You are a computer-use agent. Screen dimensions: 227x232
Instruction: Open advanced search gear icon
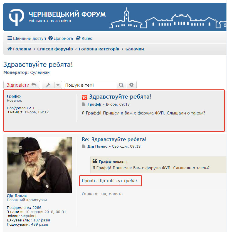(x=131, y=85)
